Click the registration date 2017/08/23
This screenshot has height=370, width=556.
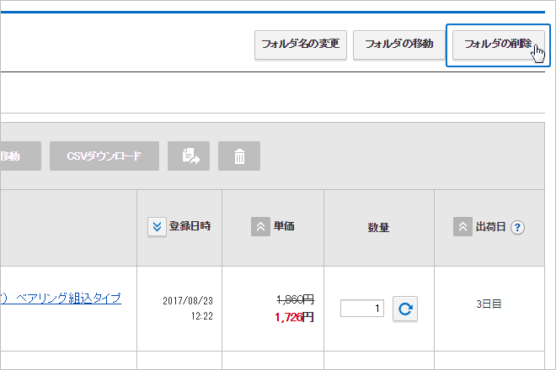pyautogui.click(x=186, y=300)
